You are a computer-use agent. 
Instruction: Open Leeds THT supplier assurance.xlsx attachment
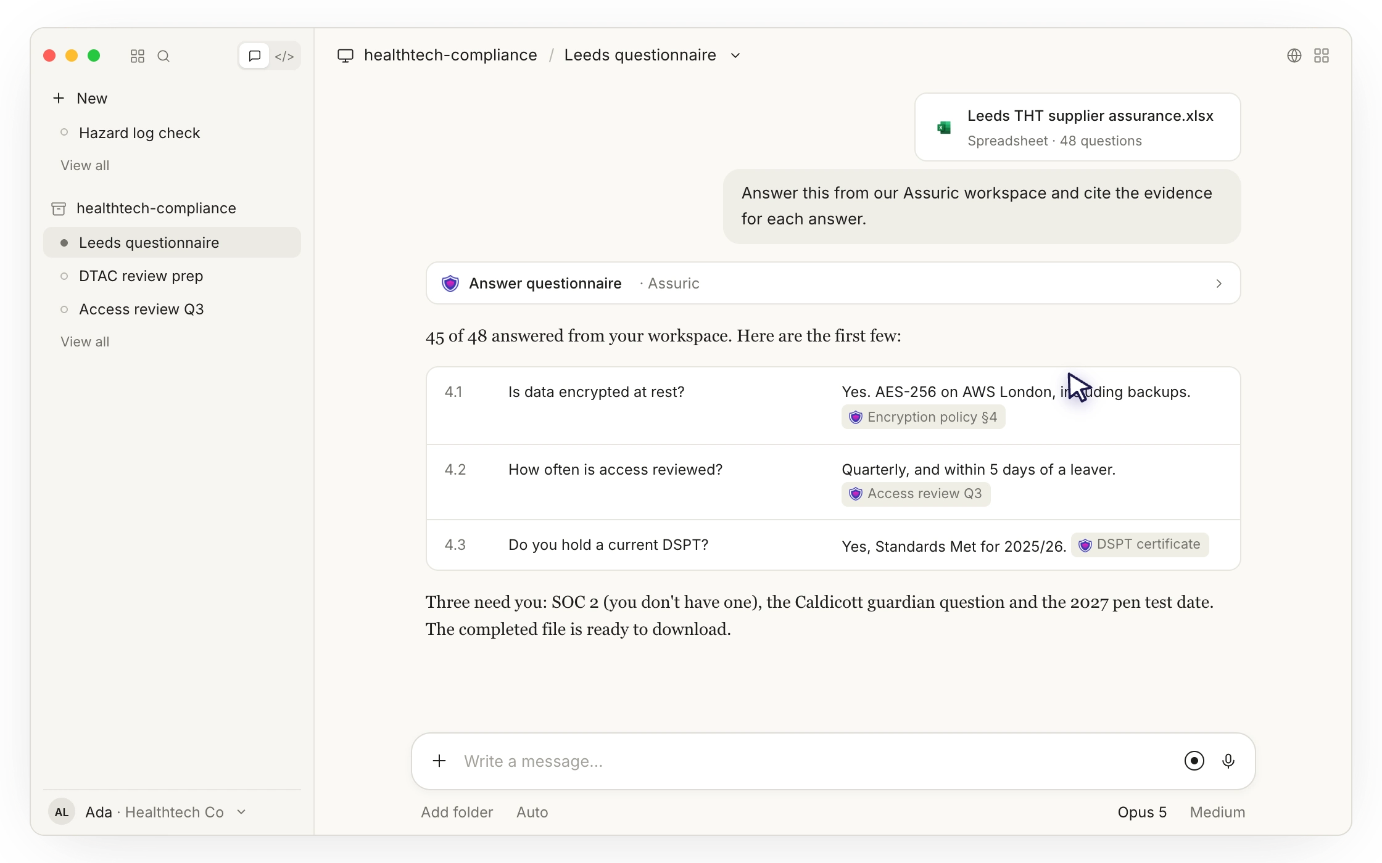[1077, 127]
